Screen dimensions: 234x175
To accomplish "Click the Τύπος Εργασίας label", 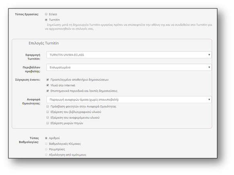I will [27, 14].
